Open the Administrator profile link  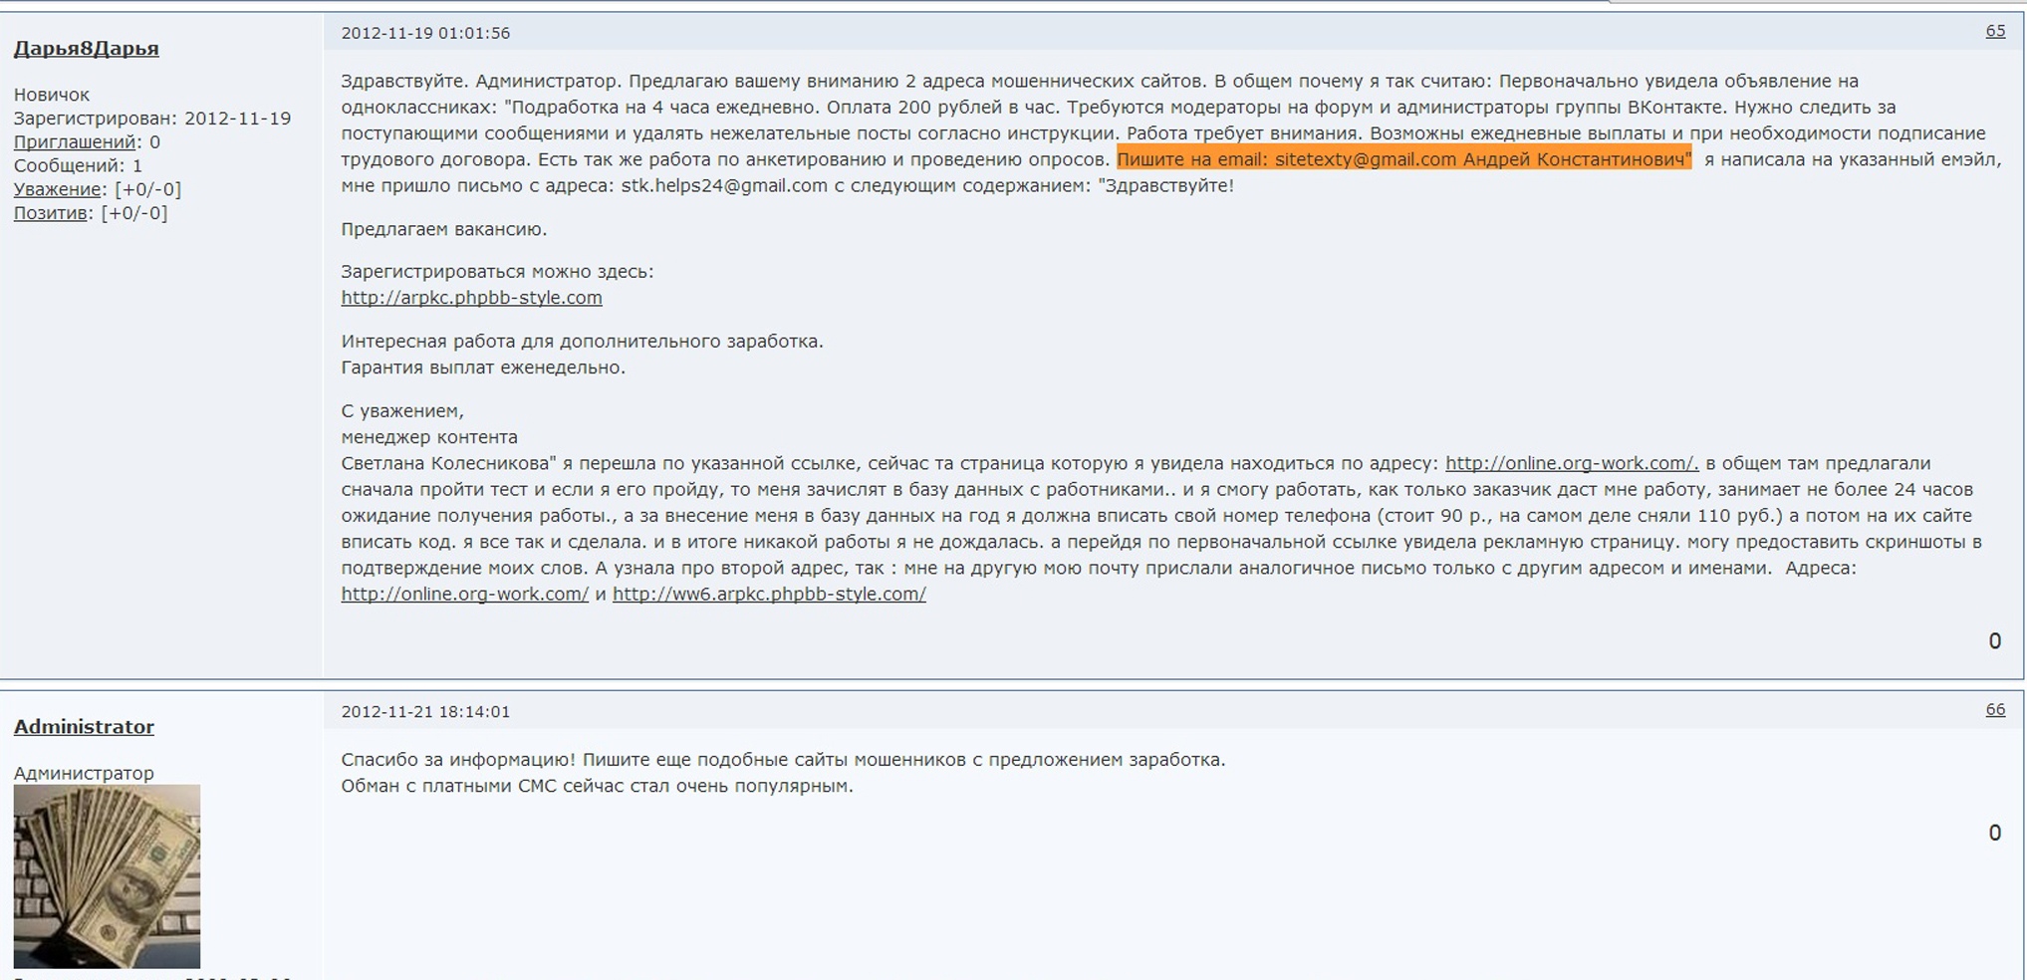[84, 726]
